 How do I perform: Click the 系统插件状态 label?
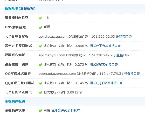click(15, 110)
